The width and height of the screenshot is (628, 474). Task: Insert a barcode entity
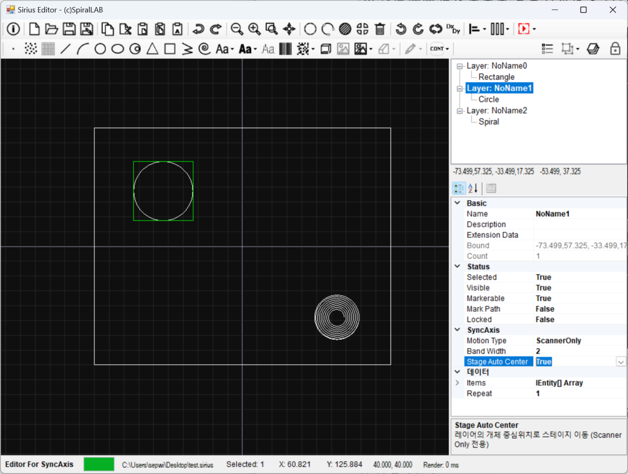pyautogui.click(x=285, y=49)
